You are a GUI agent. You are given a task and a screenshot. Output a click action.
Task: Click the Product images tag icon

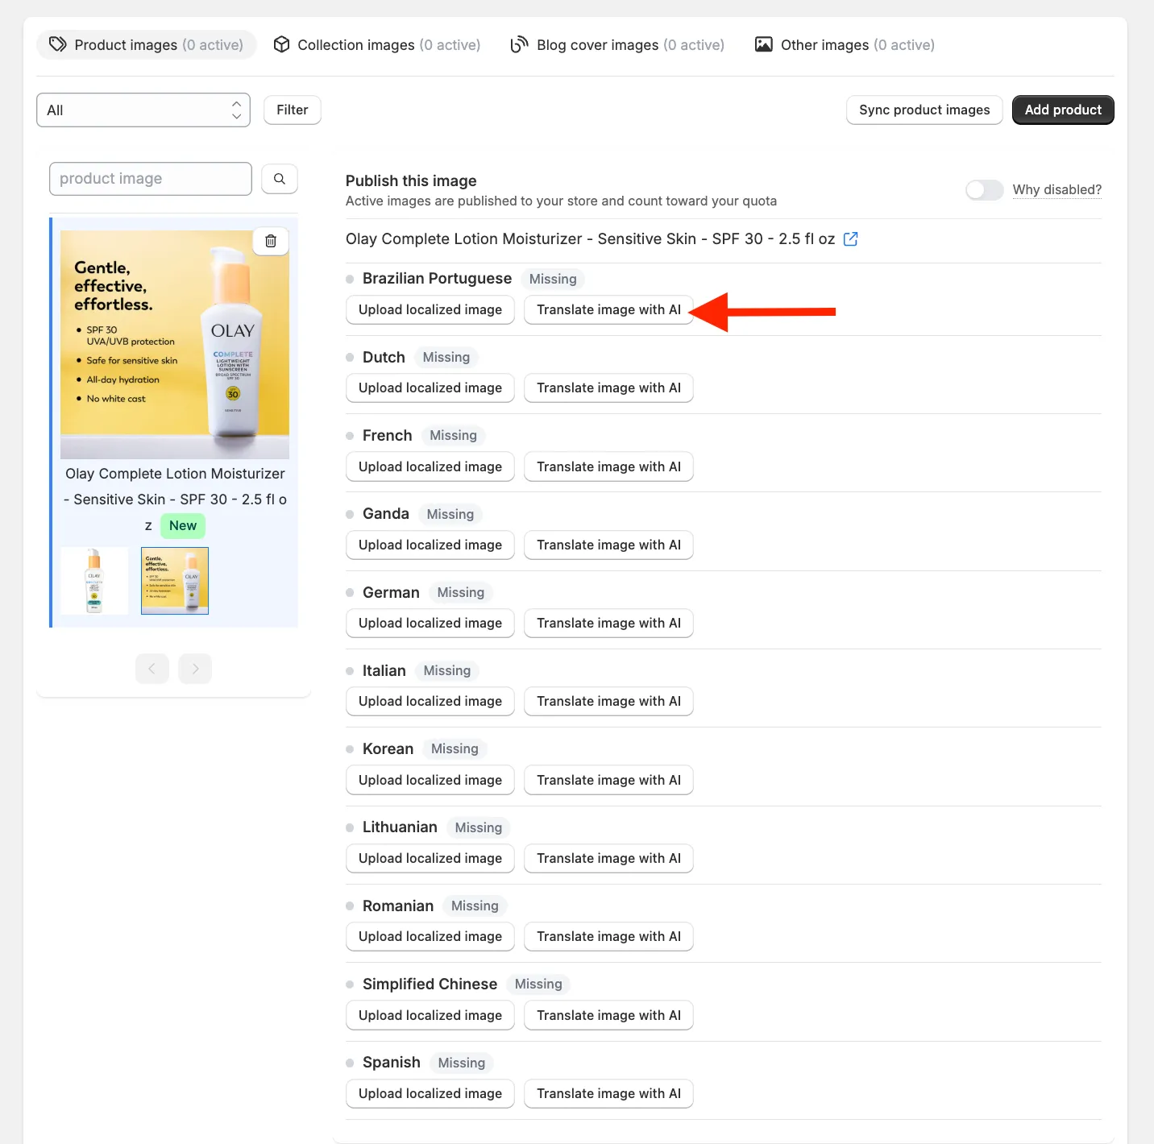[58, 44]
